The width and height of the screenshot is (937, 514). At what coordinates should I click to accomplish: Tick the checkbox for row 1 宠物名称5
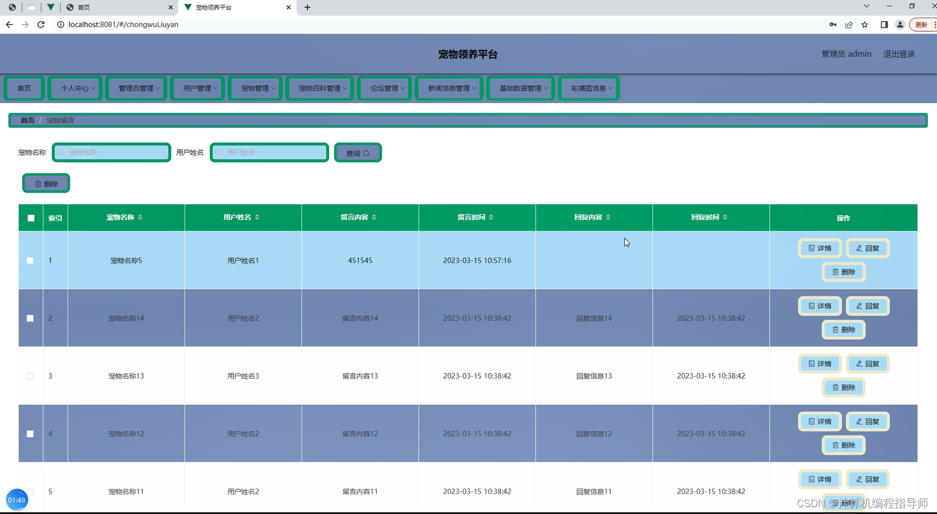pos(30,260)
